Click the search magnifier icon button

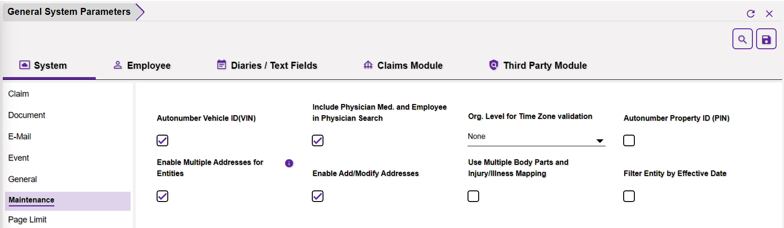pyautogui.click(x=742, y=39)
